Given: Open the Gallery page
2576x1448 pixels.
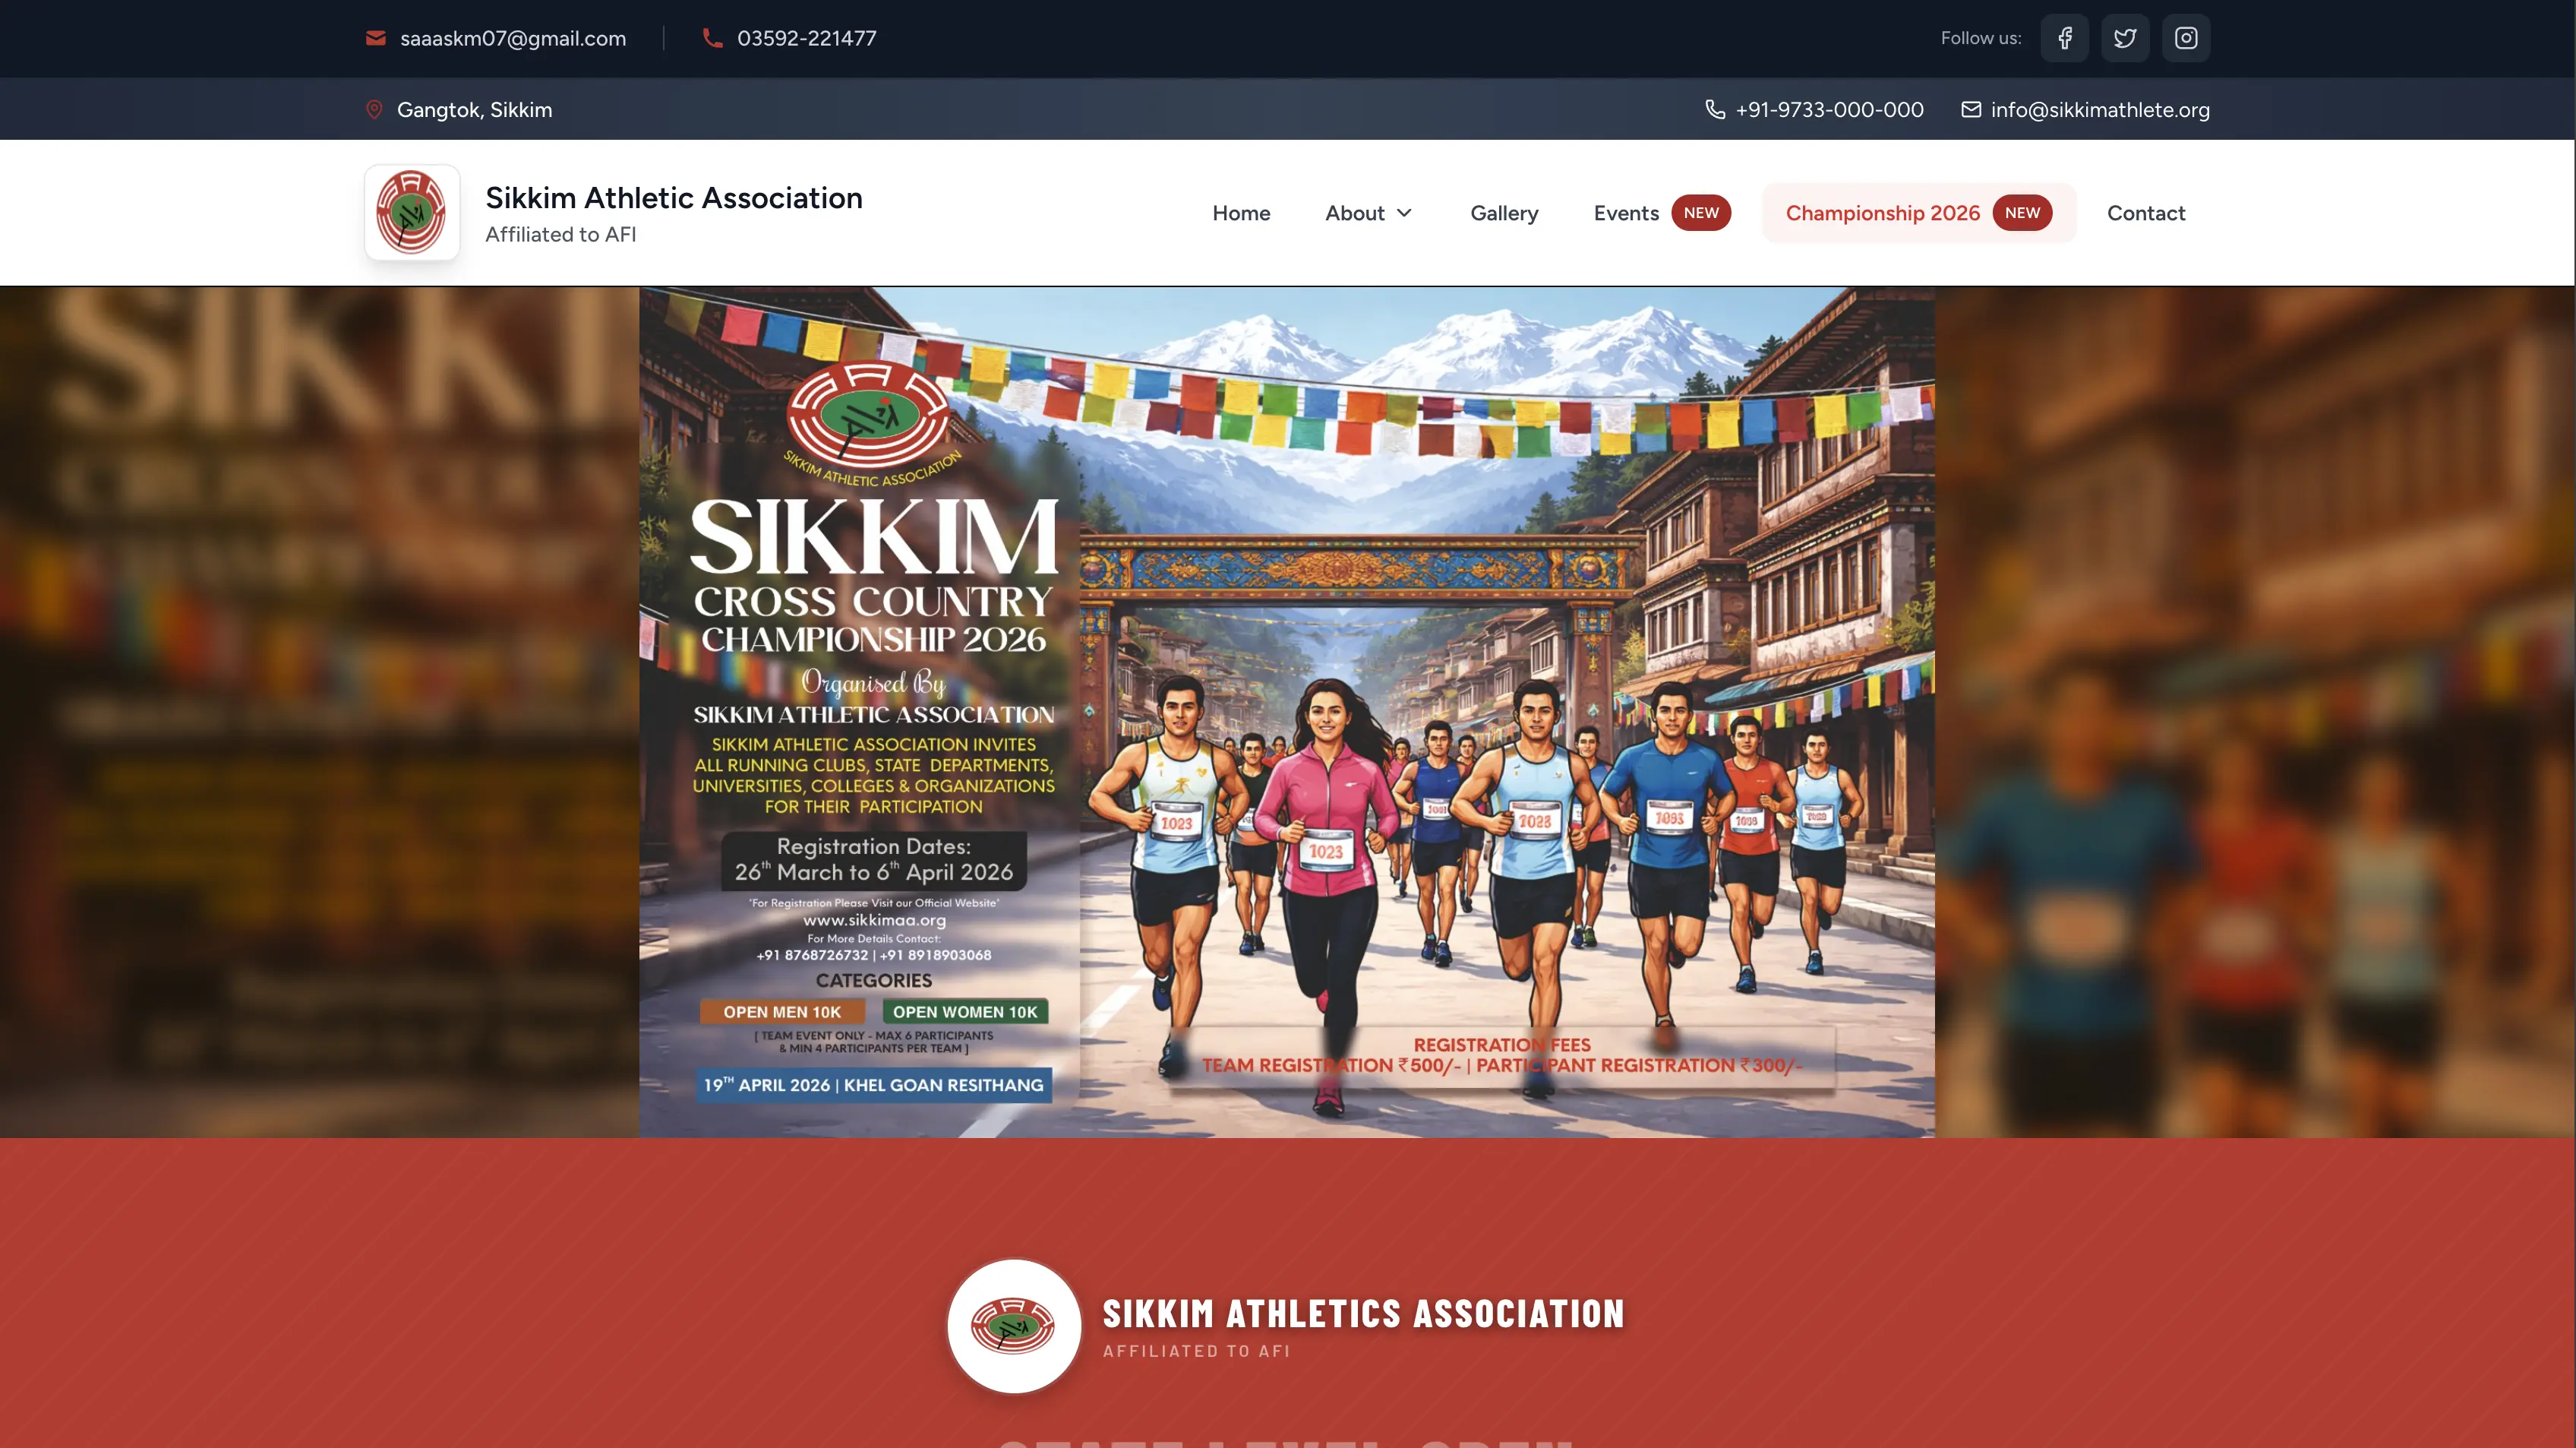Looking at the screenshot, I should [x=1504, y=213].
